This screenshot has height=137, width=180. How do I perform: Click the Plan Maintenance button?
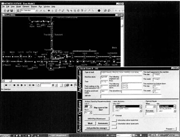point(97,119)
